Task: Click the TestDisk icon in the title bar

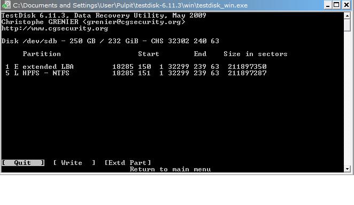Action: tap(6, 5)
